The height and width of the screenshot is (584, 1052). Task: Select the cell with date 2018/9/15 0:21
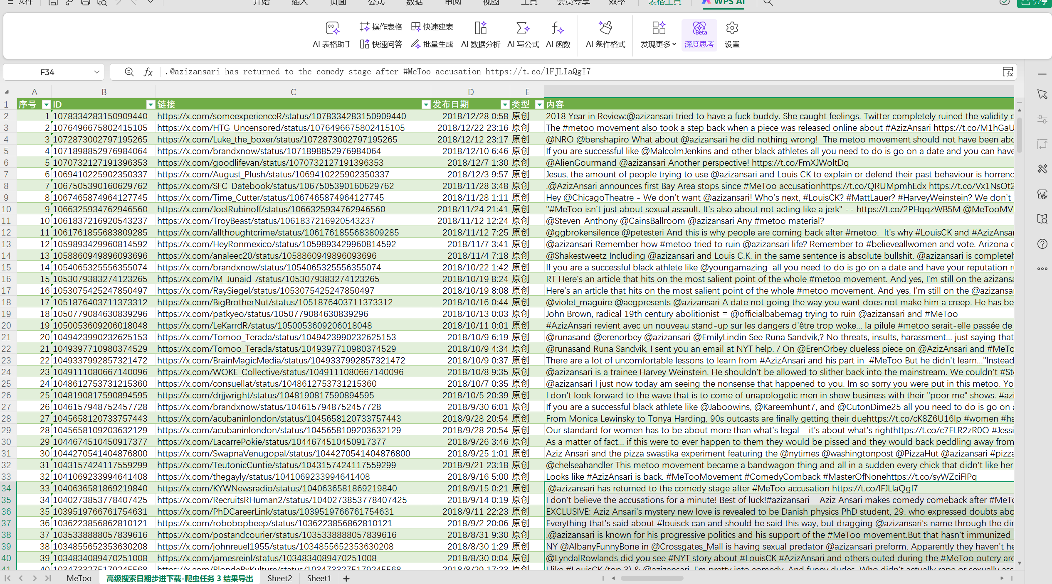pos(471,488)
